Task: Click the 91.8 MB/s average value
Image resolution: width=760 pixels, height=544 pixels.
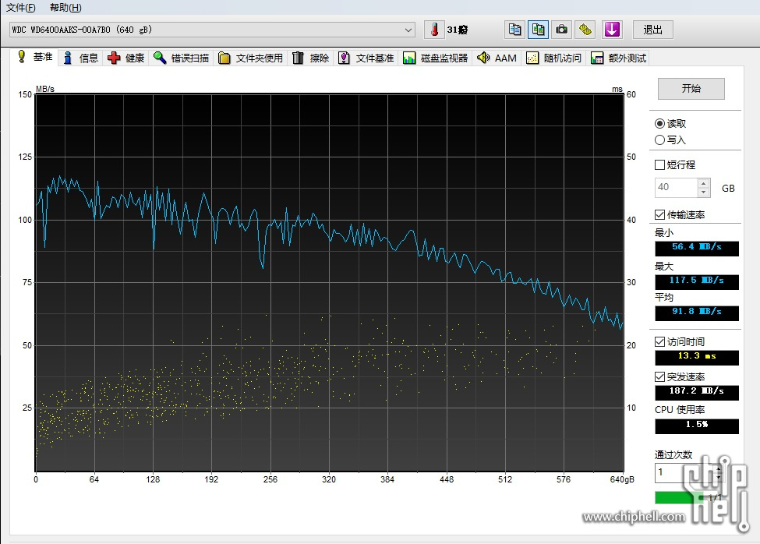Action: (x=697, y=313)
